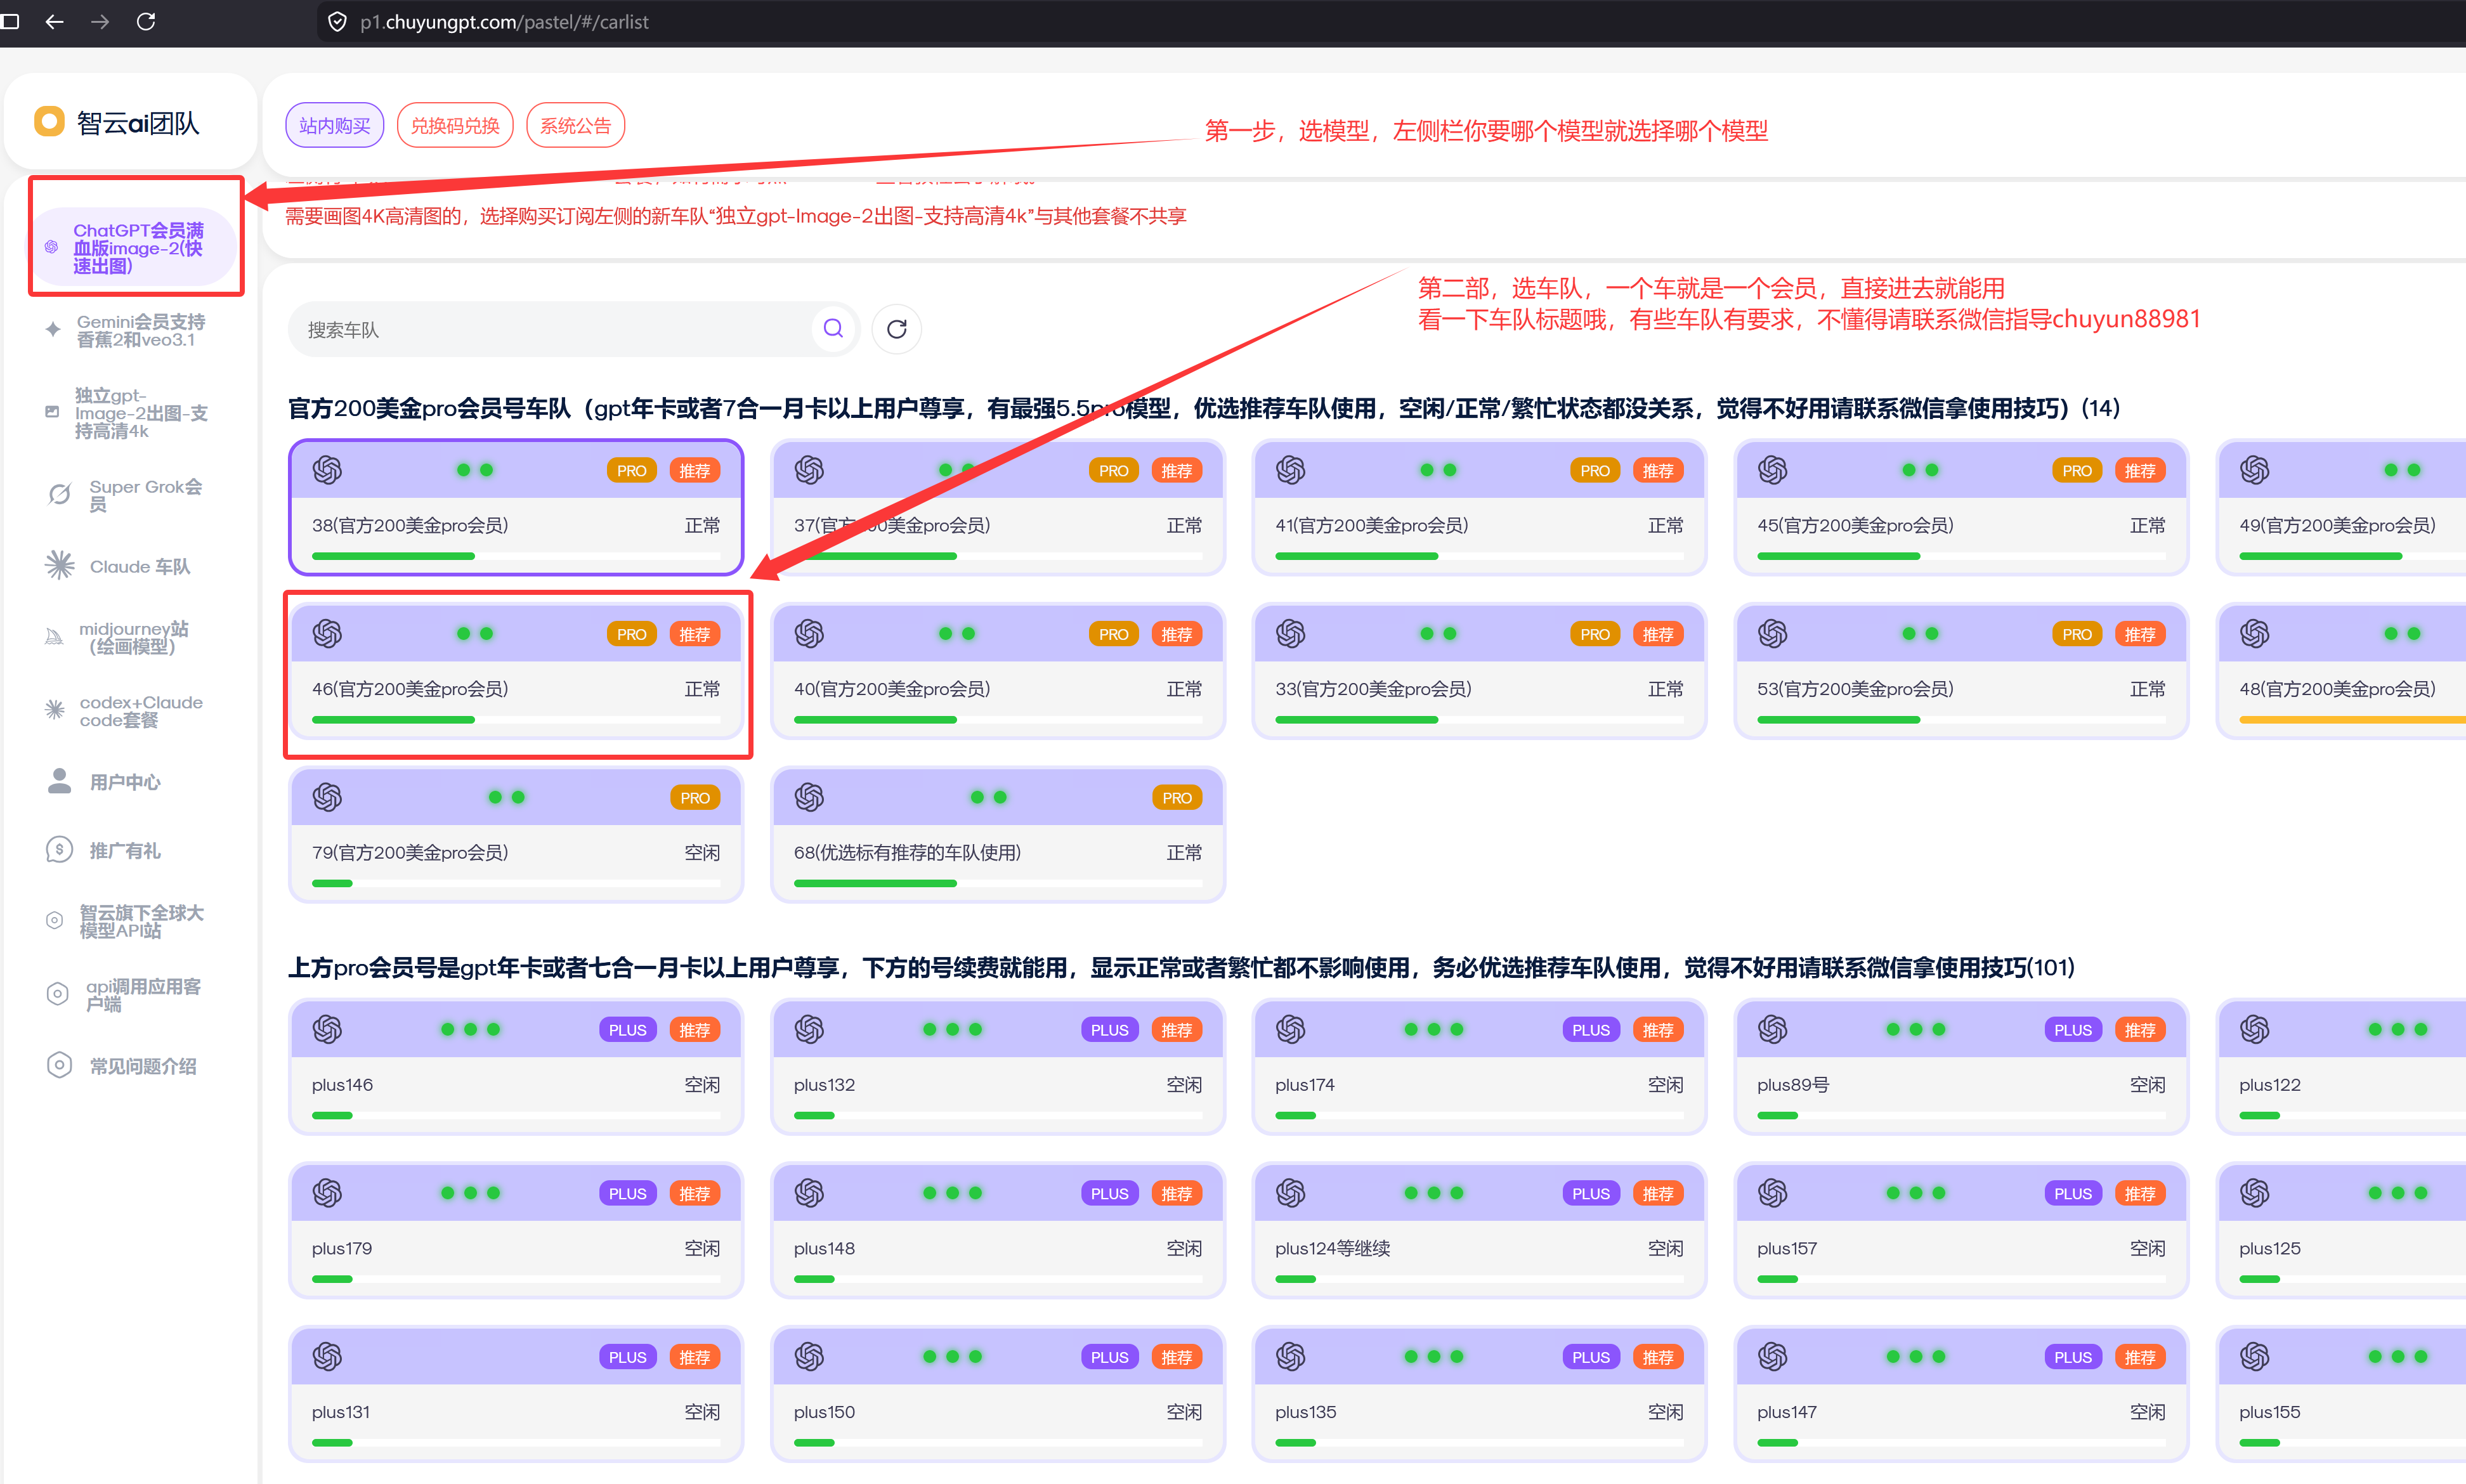Click the browser back arrow
This screenshot has height=1484, width=2466.
55,21
